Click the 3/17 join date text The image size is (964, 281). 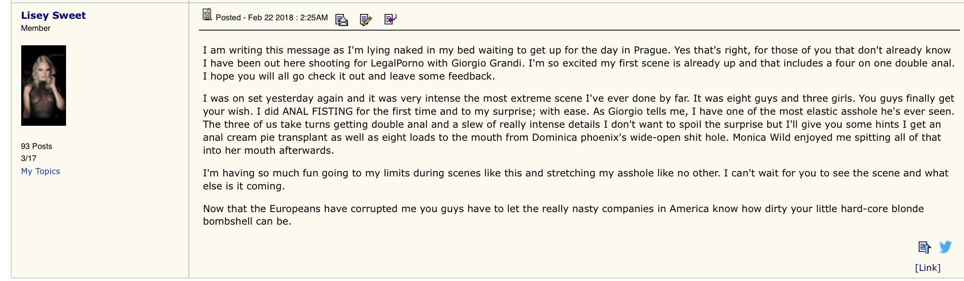pos(28,159)
